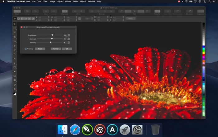Click the Brightness slider handle
218x137 pixels.
point(52,35)
